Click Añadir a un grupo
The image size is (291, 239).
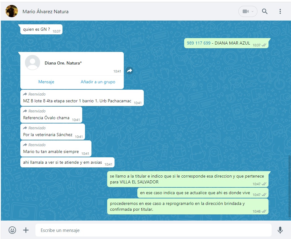click(98, 82)
